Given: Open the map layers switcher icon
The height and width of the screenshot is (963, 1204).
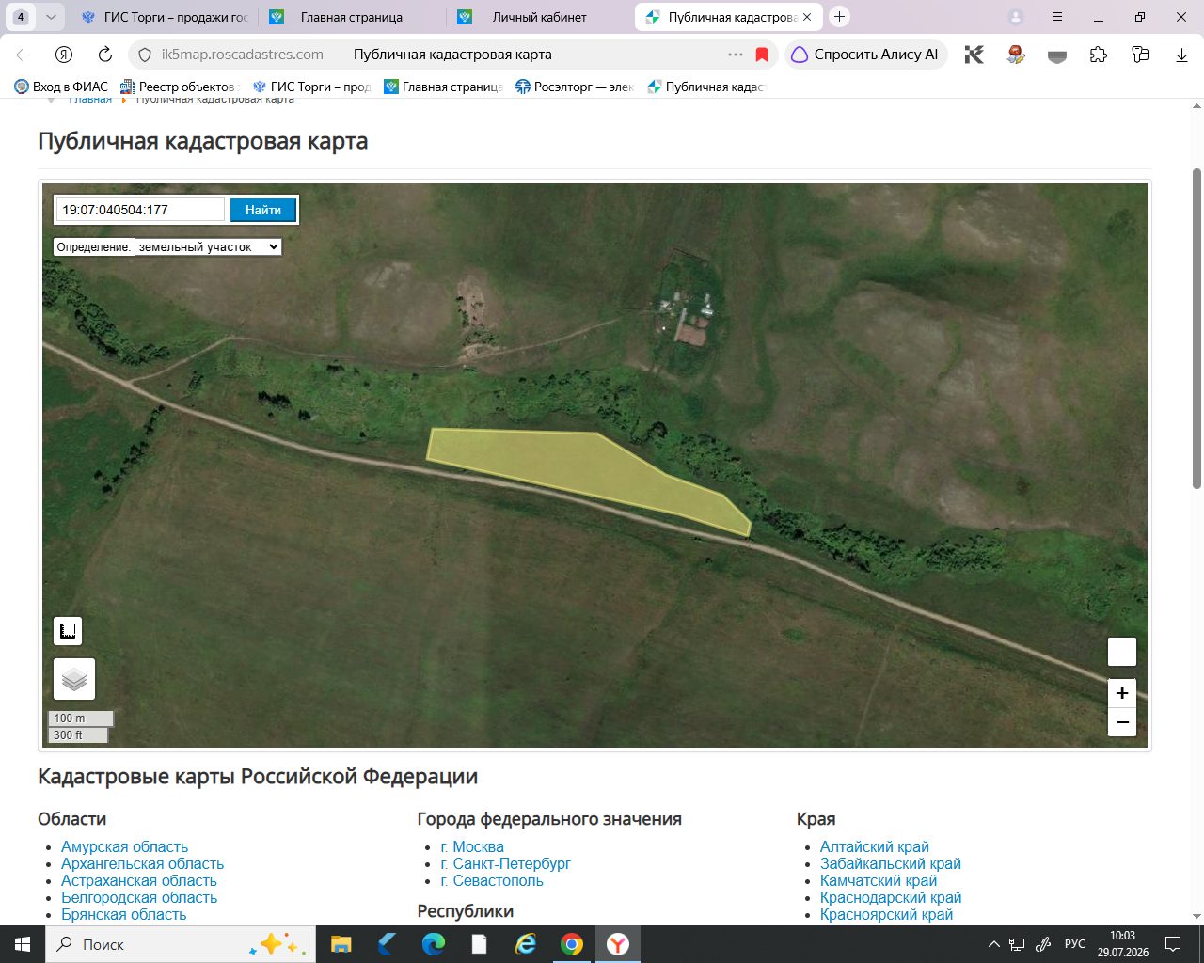Looking at the screenshot, I should coord(74,679).
